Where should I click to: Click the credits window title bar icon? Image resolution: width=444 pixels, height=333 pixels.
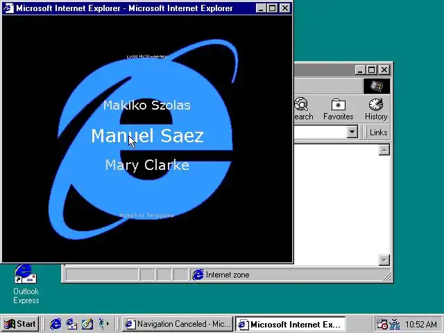point(8,8)
